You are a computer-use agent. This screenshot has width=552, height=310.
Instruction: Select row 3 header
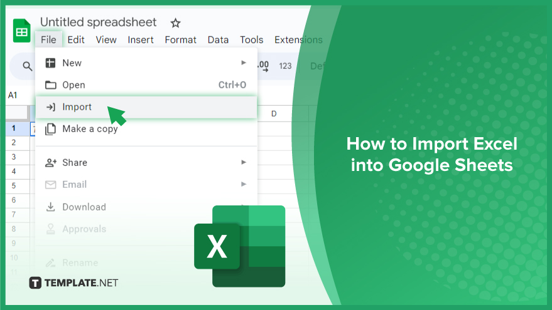coord(14,157)
